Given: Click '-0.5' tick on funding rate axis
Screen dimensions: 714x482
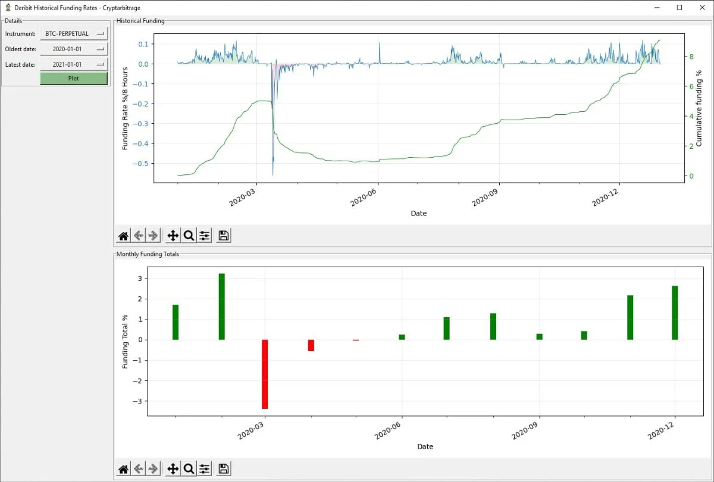Looking at the screenshot, I should pyautogui.click(x=141, y=163).
